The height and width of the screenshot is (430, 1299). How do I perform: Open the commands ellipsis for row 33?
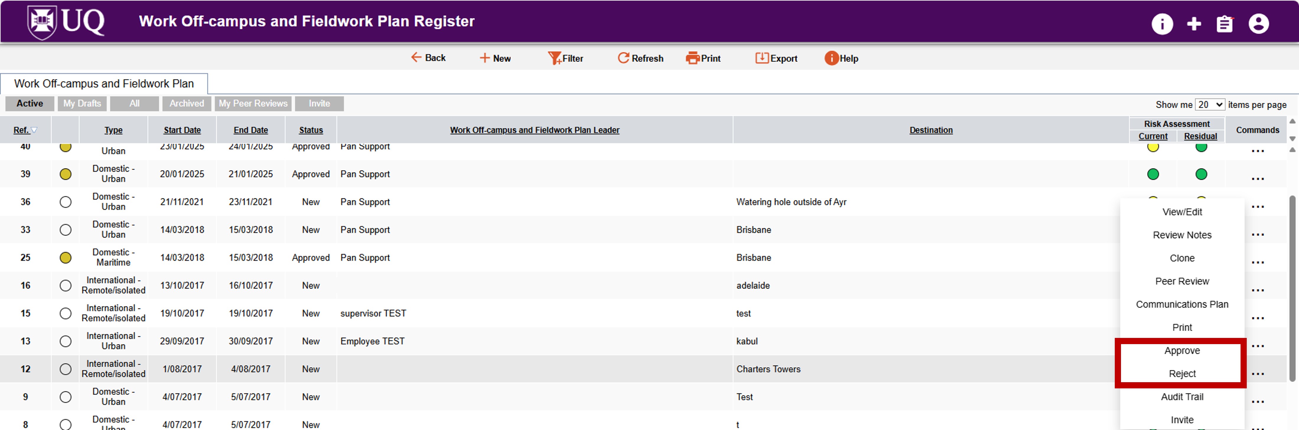click(1258, 234)
